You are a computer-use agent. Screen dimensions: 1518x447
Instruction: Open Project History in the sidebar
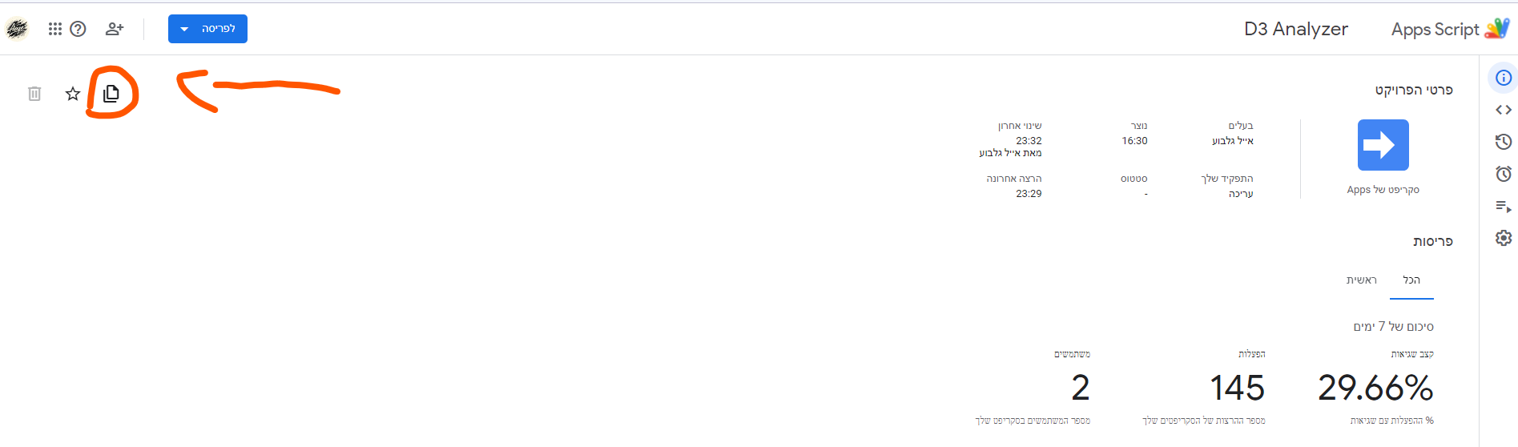tap(1504, 142)
